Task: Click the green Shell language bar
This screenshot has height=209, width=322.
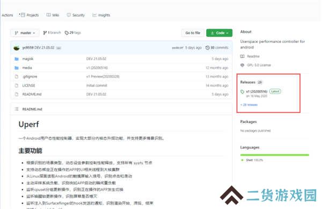Action: point(275,155)
